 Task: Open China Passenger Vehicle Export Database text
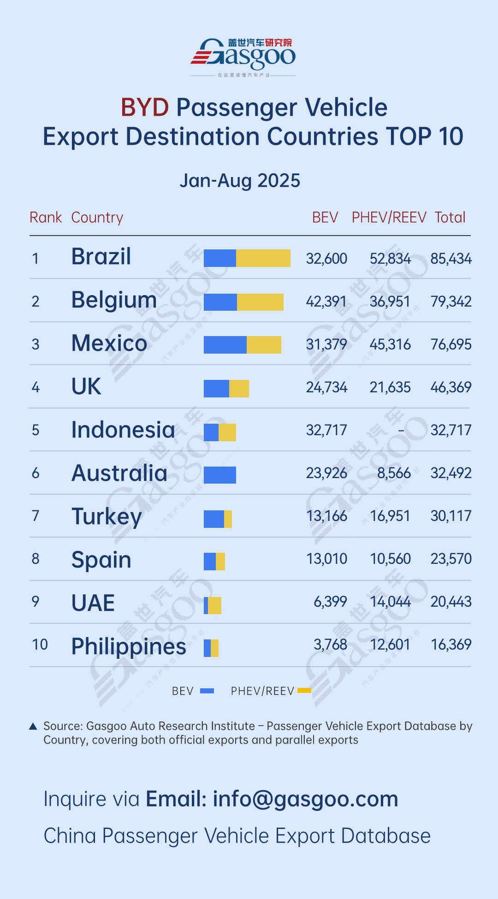[x=237, y=836]
